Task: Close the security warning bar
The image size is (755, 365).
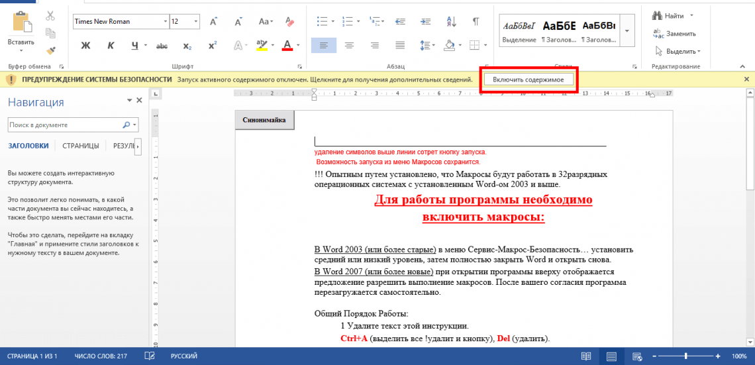Action: point(747,79)
